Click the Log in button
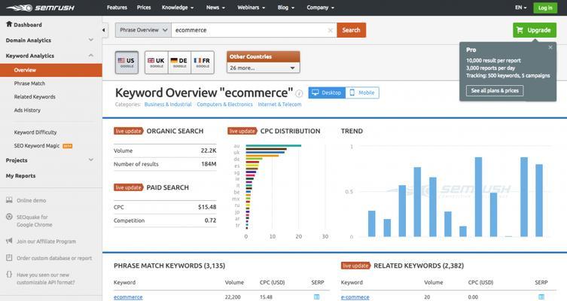567x301 pixels. [x=545, y=8]
